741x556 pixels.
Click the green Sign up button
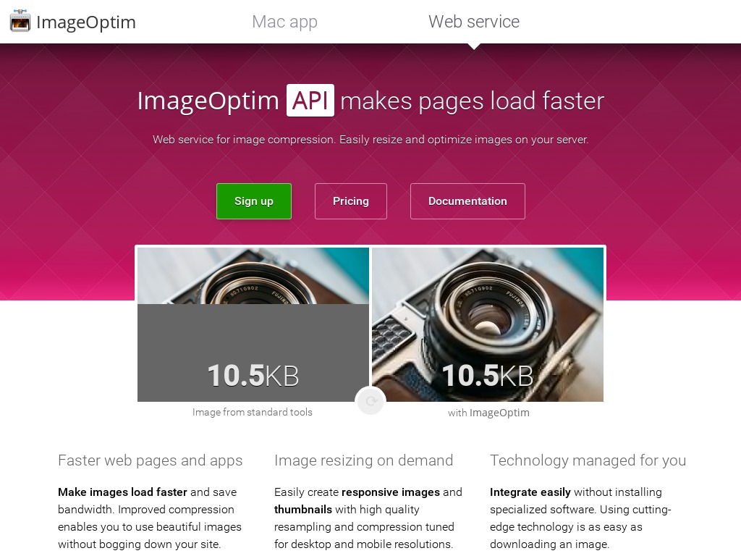click(x=254, y=201)
